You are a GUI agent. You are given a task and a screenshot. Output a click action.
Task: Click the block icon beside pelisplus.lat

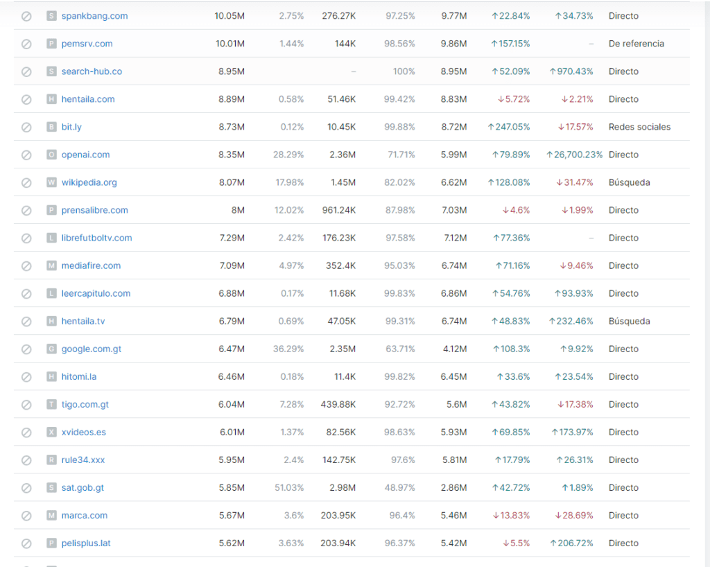(x=26, y=543)
